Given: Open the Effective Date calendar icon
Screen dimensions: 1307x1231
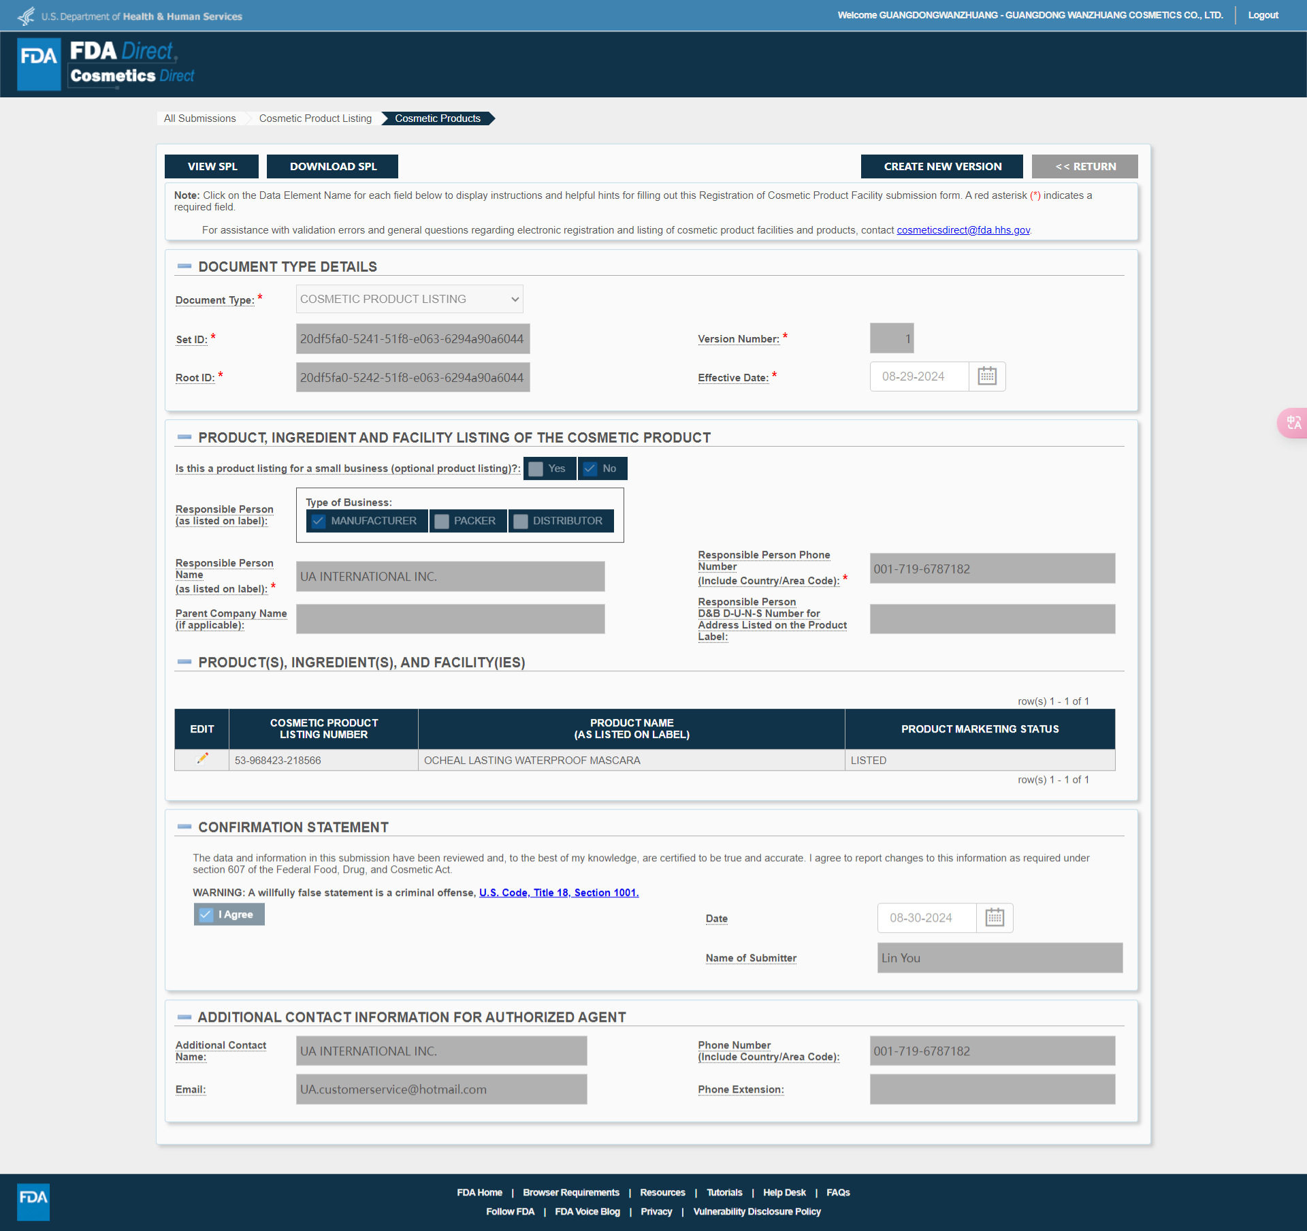Looking at the screenshot, I should [x=986, y=377].
